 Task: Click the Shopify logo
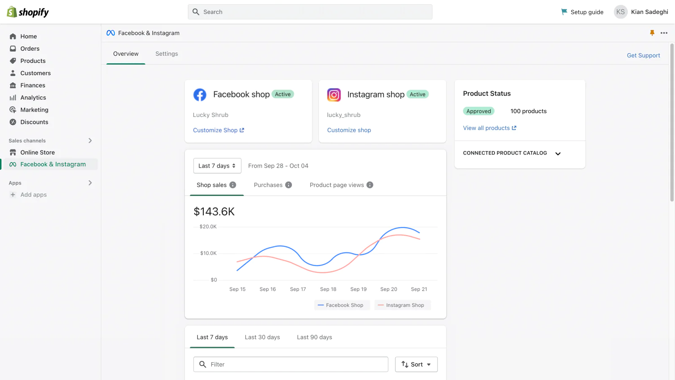pos(28,12)
